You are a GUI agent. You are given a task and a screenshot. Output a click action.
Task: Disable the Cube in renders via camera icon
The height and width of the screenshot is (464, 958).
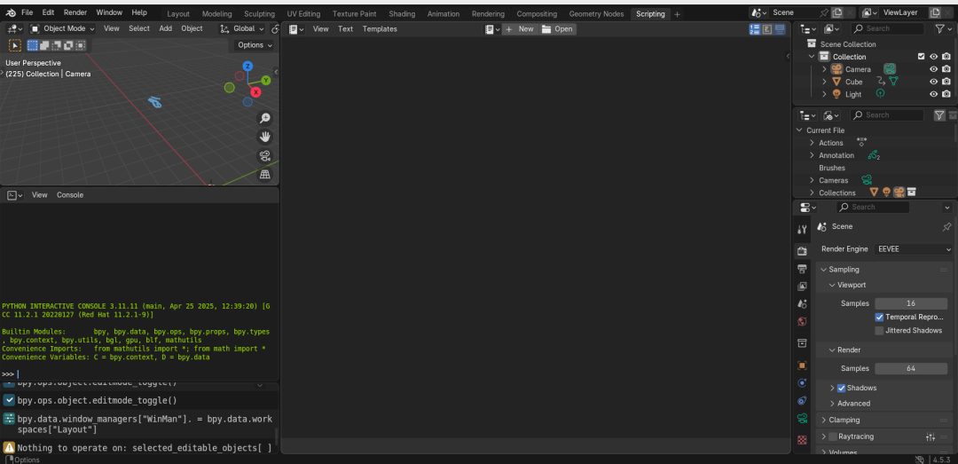click(946, 82)
